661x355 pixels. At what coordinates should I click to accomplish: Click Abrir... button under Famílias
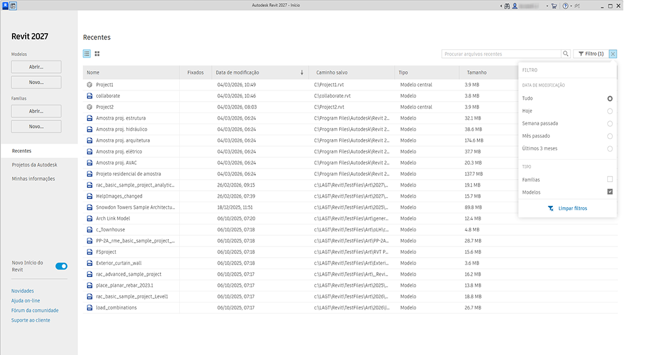click(x=36, y=111)
